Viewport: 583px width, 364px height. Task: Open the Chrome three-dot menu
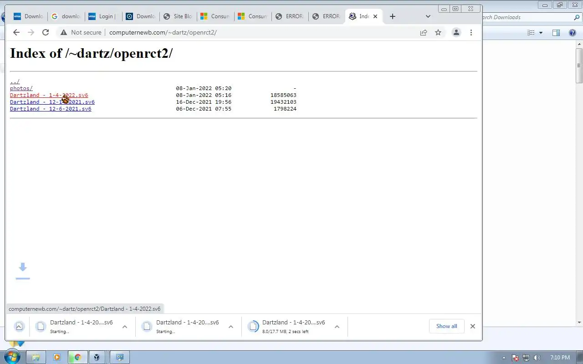pyautogui.click(x=471, y=32)
